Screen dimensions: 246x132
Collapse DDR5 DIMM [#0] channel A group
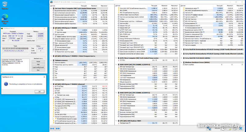click(x=116, y=64)
